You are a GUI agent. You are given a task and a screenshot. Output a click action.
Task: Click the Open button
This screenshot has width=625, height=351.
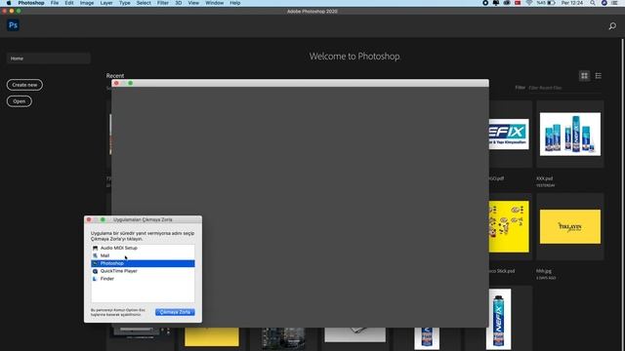tap(20, 101)
